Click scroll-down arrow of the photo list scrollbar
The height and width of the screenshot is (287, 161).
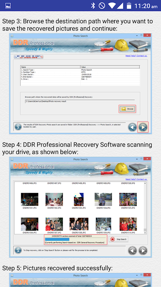(145, 232)
